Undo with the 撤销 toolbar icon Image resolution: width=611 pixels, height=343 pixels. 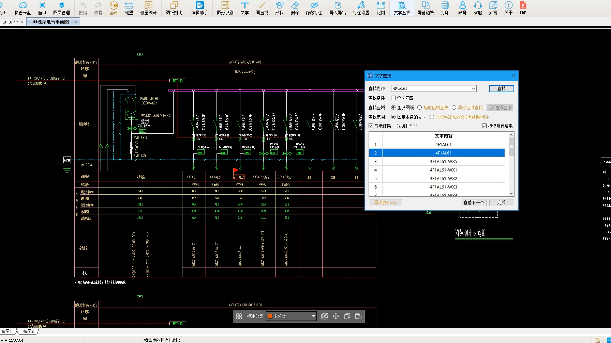(83, 8)
